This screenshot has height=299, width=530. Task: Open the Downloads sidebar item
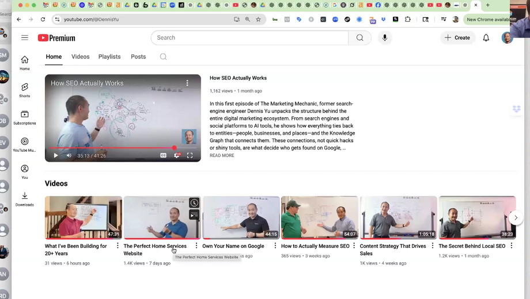point(25,199)
